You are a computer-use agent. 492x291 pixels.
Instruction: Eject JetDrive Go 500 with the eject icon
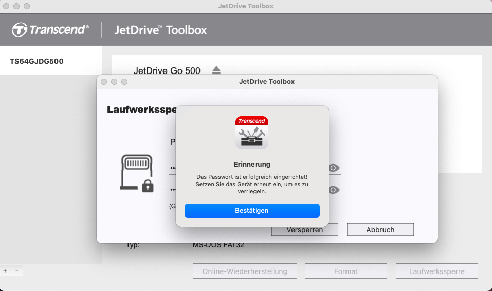[216, 70]
